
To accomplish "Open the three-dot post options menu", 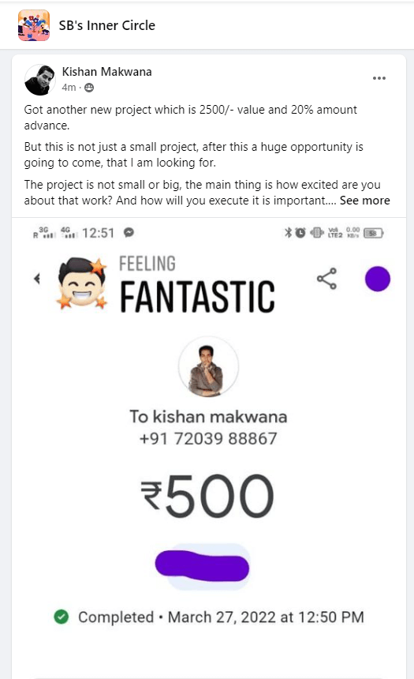I will 379,78.
